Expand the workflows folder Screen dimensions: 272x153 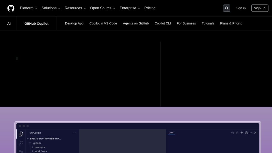coord(39,151)
